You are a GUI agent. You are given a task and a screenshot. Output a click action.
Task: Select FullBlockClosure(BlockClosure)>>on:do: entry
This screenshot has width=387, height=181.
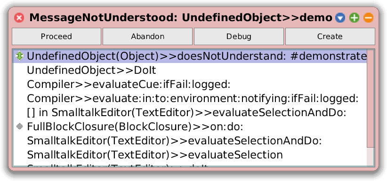coord(190,126)
